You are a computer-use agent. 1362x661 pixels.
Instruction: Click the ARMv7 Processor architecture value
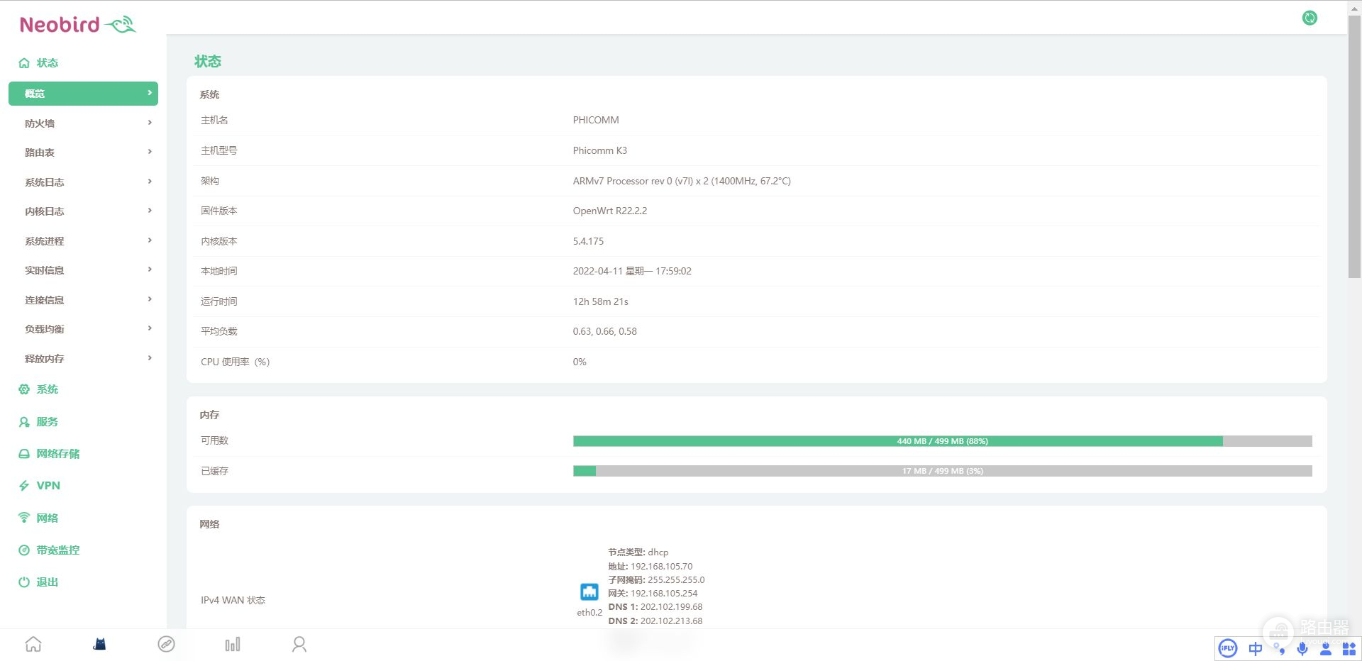[x=682, y=181]
